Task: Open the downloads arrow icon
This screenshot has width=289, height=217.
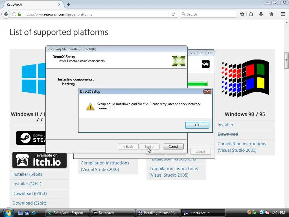Action: [261, 14]
